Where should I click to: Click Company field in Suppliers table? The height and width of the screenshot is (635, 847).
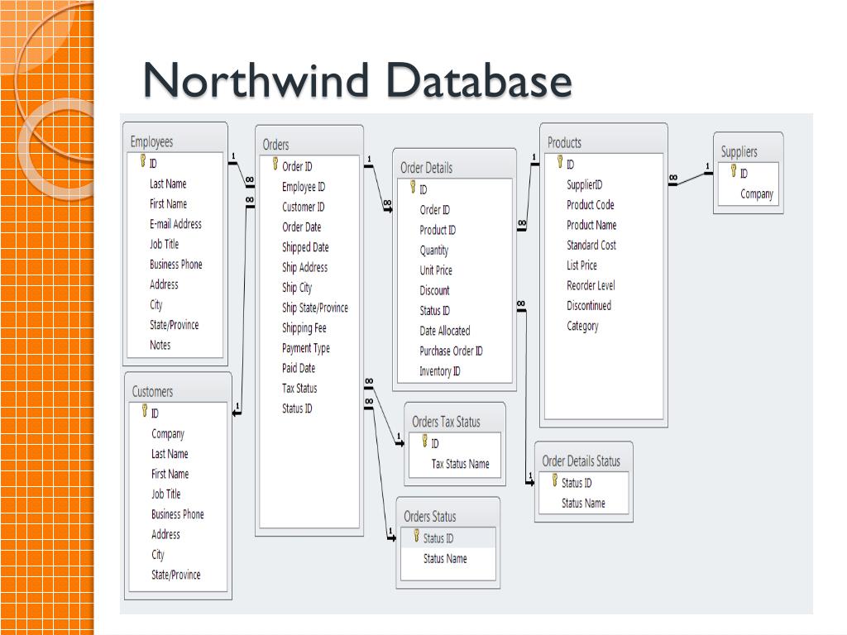(x=757, y=193)
